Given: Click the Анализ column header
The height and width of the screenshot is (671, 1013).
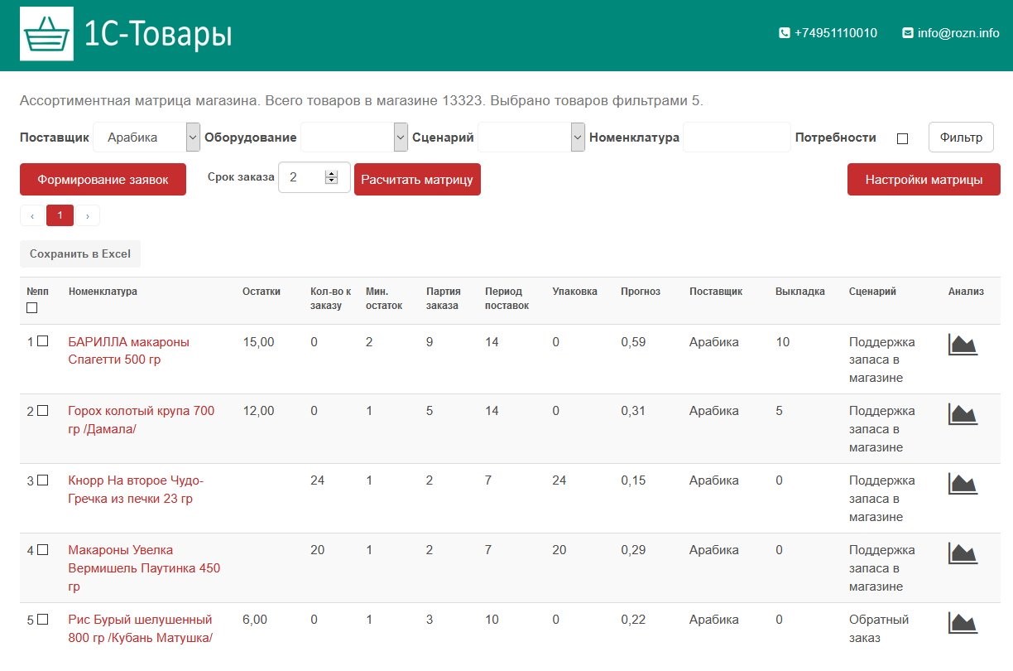Looking at the screenshot, I should [966, 292].
